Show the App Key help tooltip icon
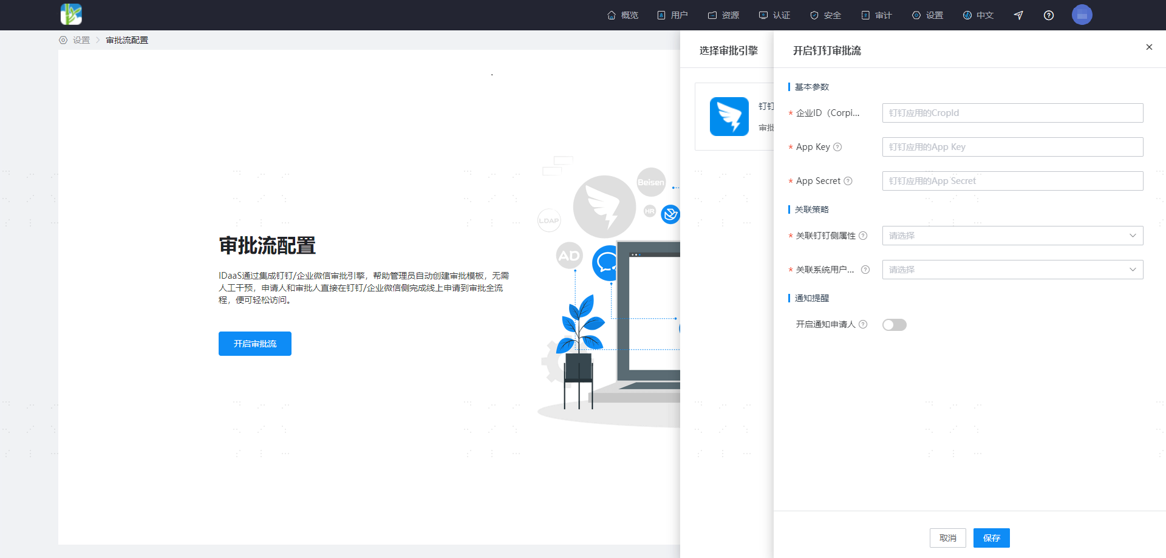 pos(837,147)
